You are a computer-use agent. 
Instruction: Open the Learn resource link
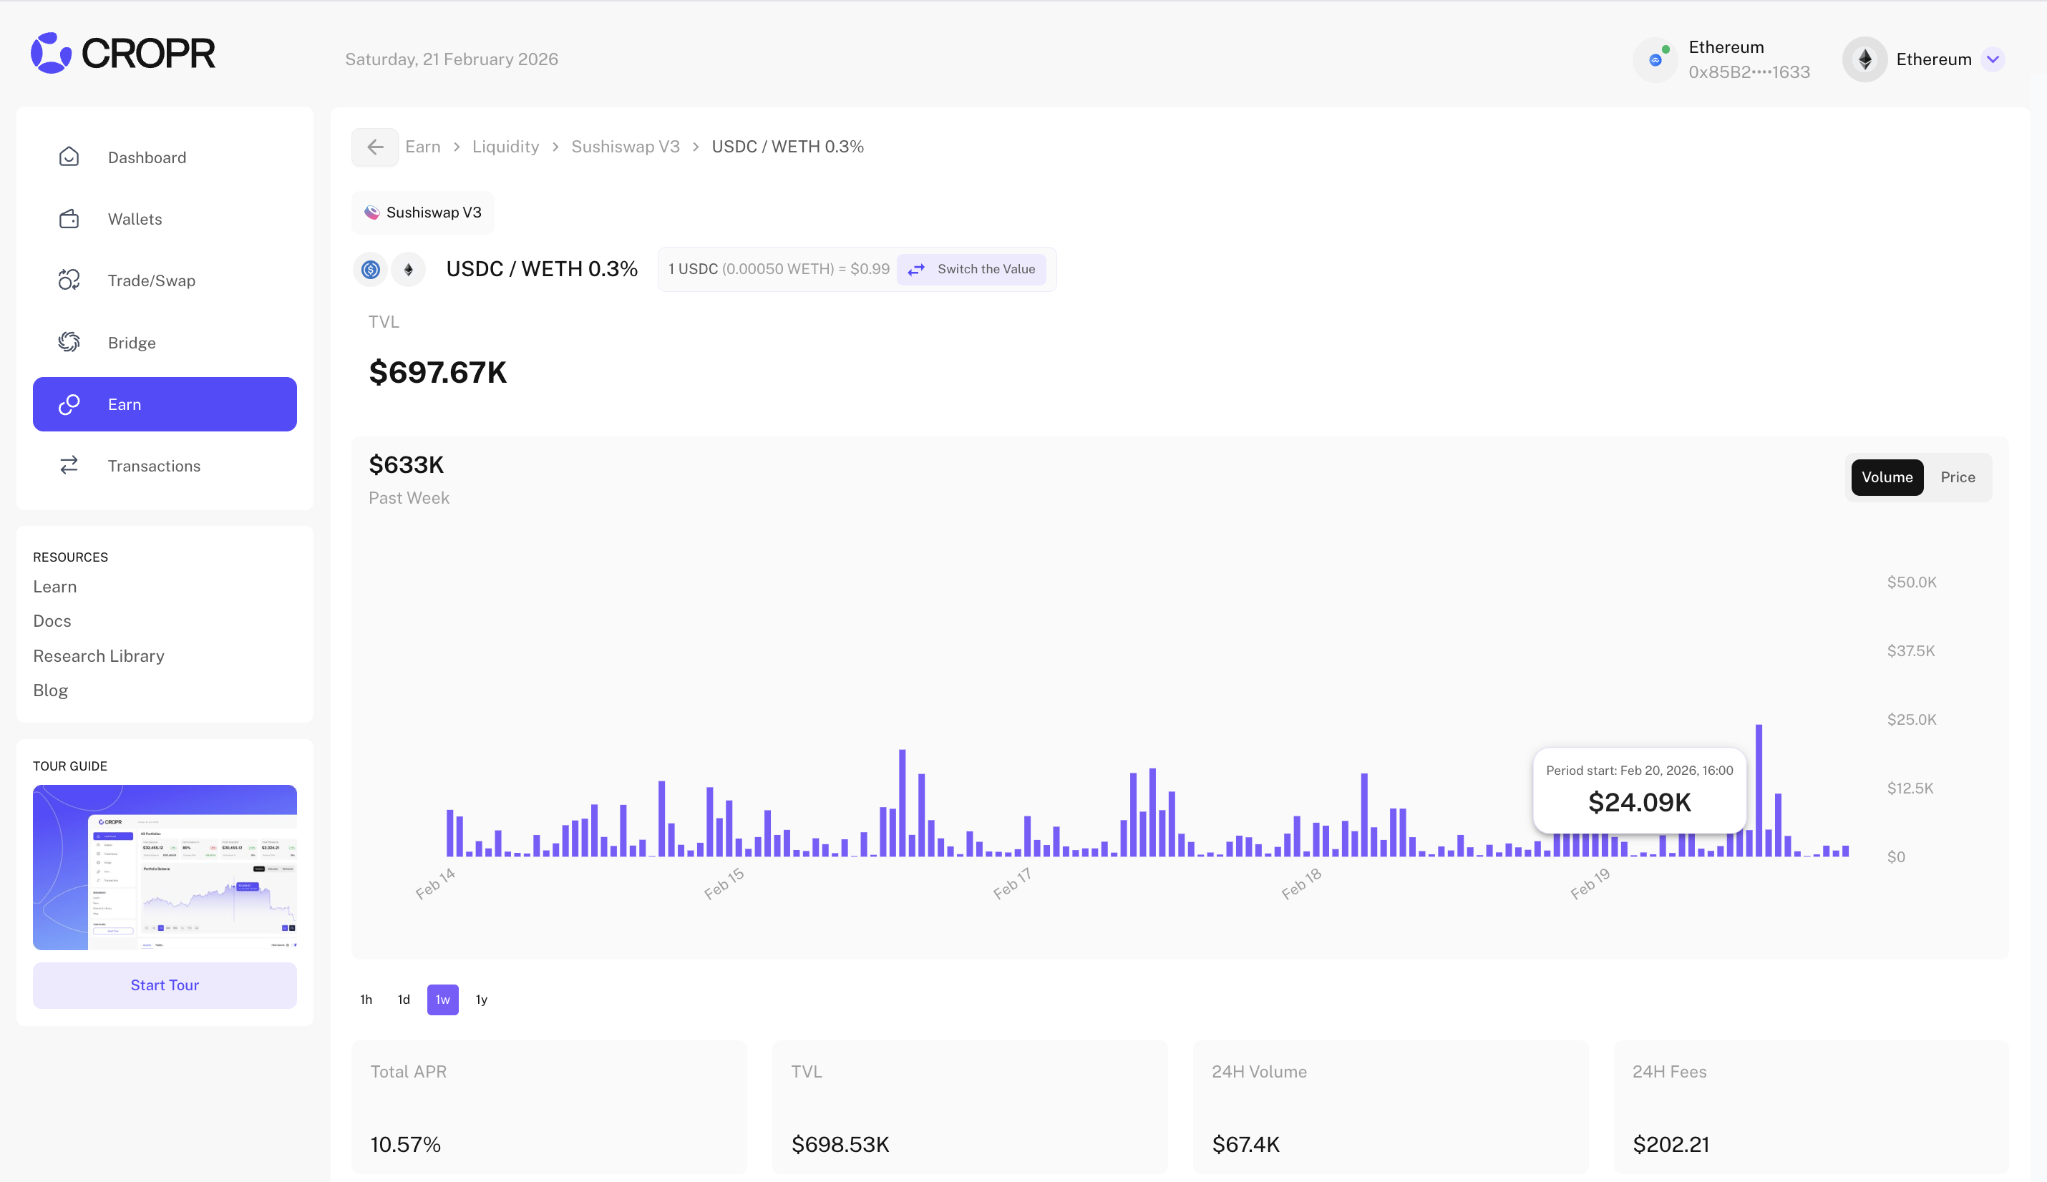55,587
